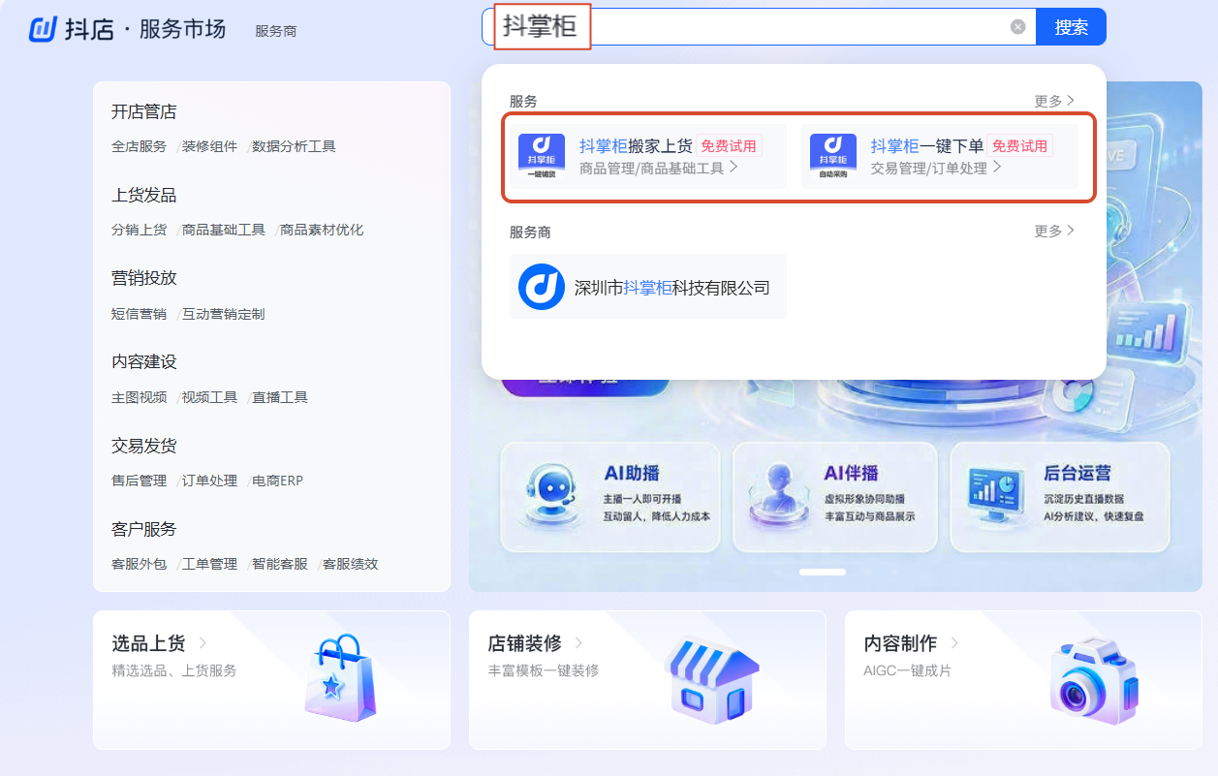Image resolution: width=1218 pixels, height=776 pixels.
Task: Expand the 店铺装修 card arrow
Action: tap(578, 642)
